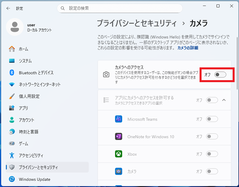Open 個人用設定 page
Viewport: 239px width, 187px height.
(x=47, y=96)
